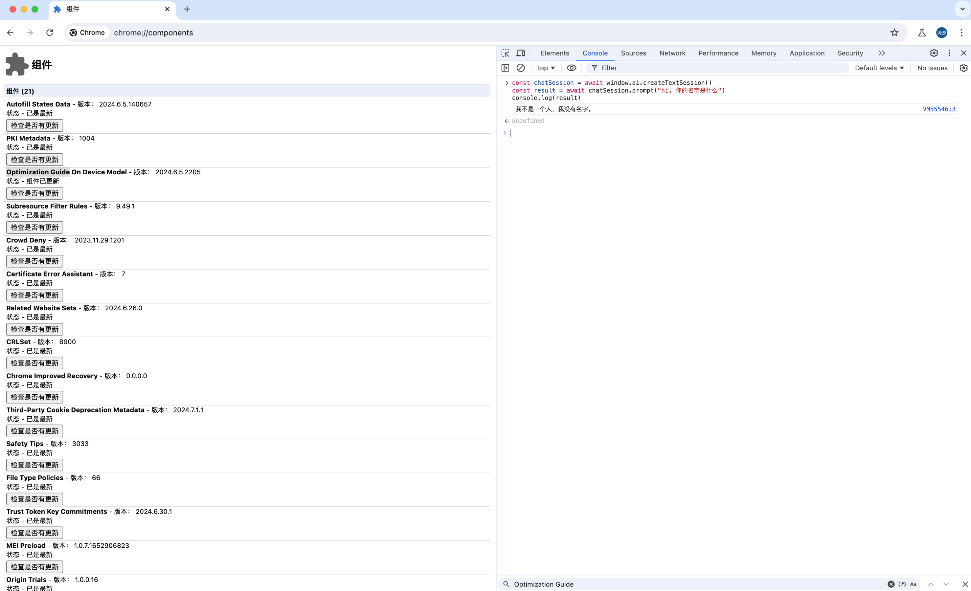Show the console sidebar
The image size is (971, 591).
[505, 68]
